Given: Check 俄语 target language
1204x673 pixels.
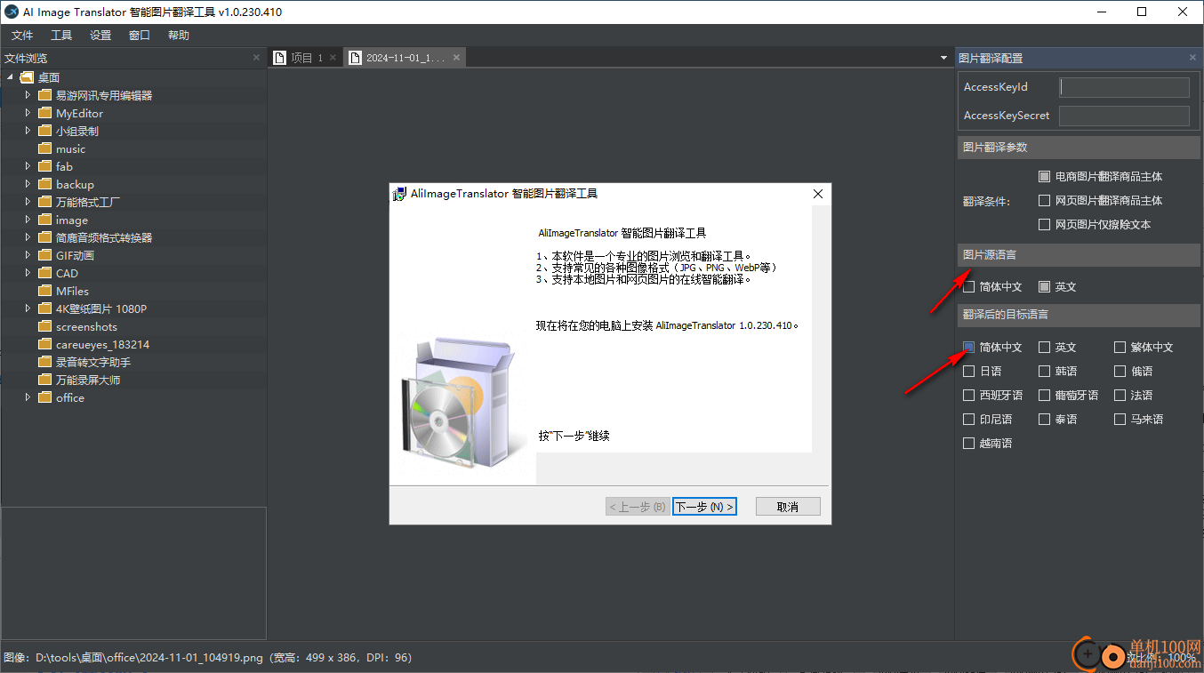Looking at the screenshot, I should tap(1120, 372).
